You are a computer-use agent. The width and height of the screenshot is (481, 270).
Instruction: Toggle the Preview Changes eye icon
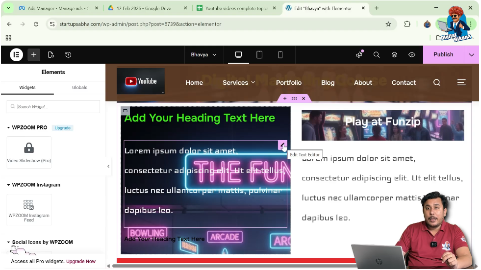[412, 55]
